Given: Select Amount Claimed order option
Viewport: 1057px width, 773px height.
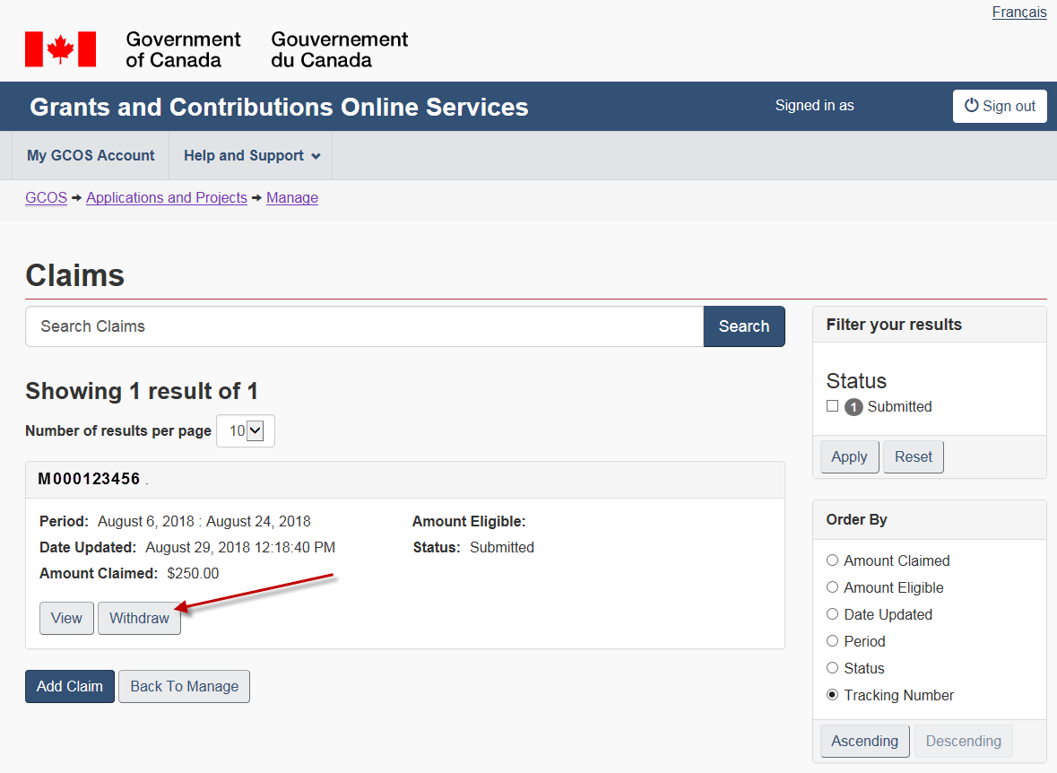Looking at the screenshot, I should point(832,560).
